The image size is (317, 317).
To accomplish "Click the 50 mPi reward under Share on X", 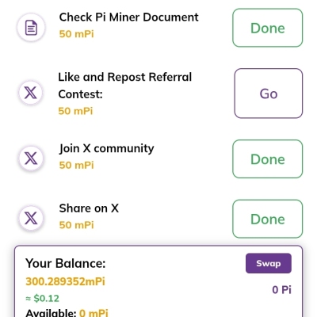I will 76,225.
